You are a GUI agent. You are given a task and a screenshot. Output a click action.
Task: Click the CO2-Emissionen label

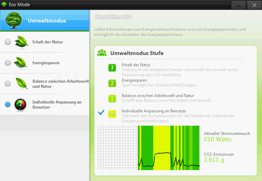pos(219,154)
